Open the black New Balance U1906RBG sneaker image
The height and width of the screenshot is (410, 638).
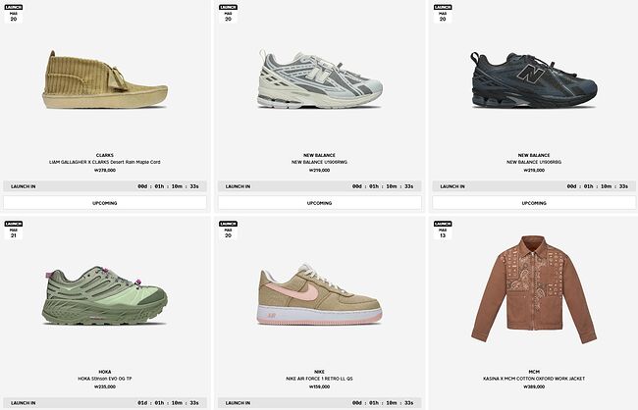click(x=534, y=80)
